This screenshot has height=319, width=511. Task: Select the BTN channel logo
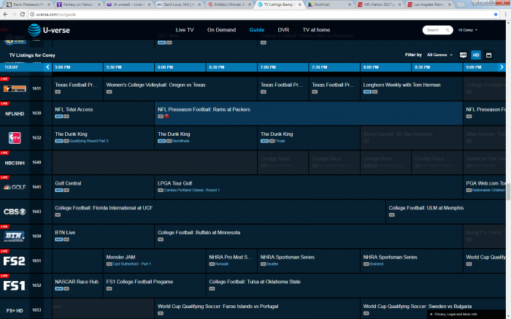coord(14,237)
